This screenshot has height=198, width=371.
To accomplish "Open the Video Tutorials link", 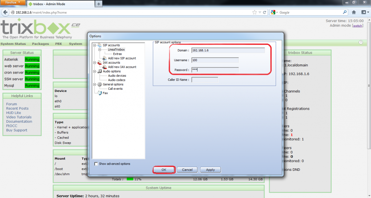I will (x=19, y=117).
